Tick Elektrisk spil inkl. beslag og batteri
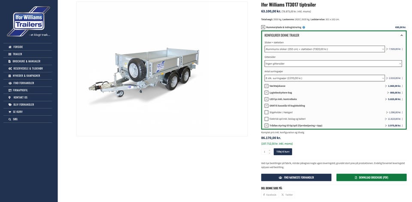This screenshot has height=202, width=412. click(x=267, y=119)
